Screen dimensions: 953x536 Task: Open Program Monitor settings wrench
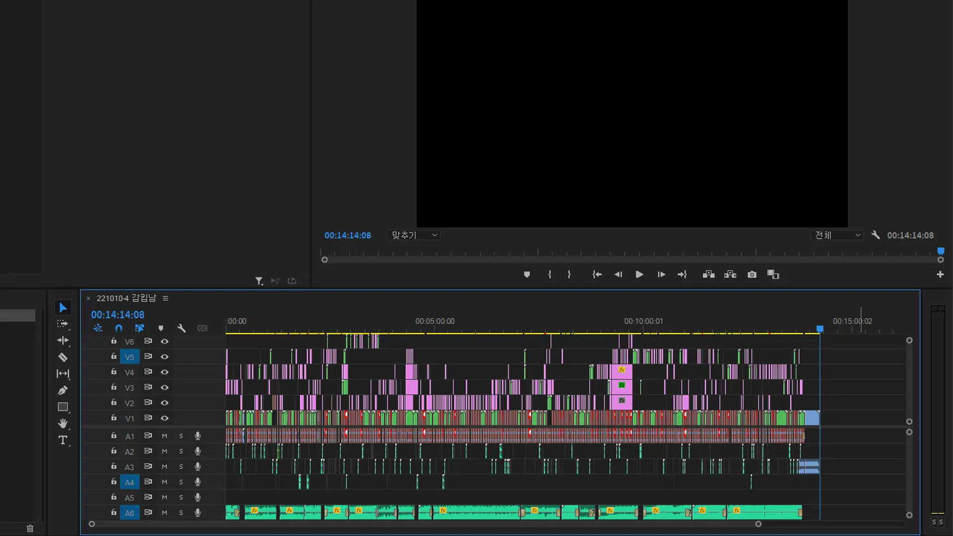click(876, 235)
